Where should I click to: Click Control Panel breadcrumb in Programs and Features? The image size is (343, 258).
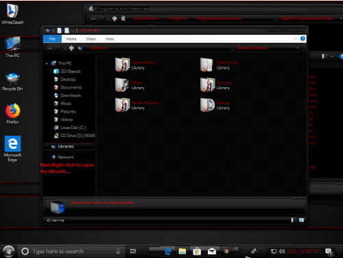coord(146,19)
